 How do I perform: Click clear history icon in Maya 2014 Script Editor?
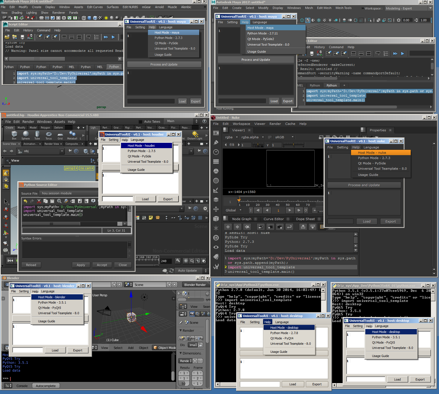tap(39, 37)
